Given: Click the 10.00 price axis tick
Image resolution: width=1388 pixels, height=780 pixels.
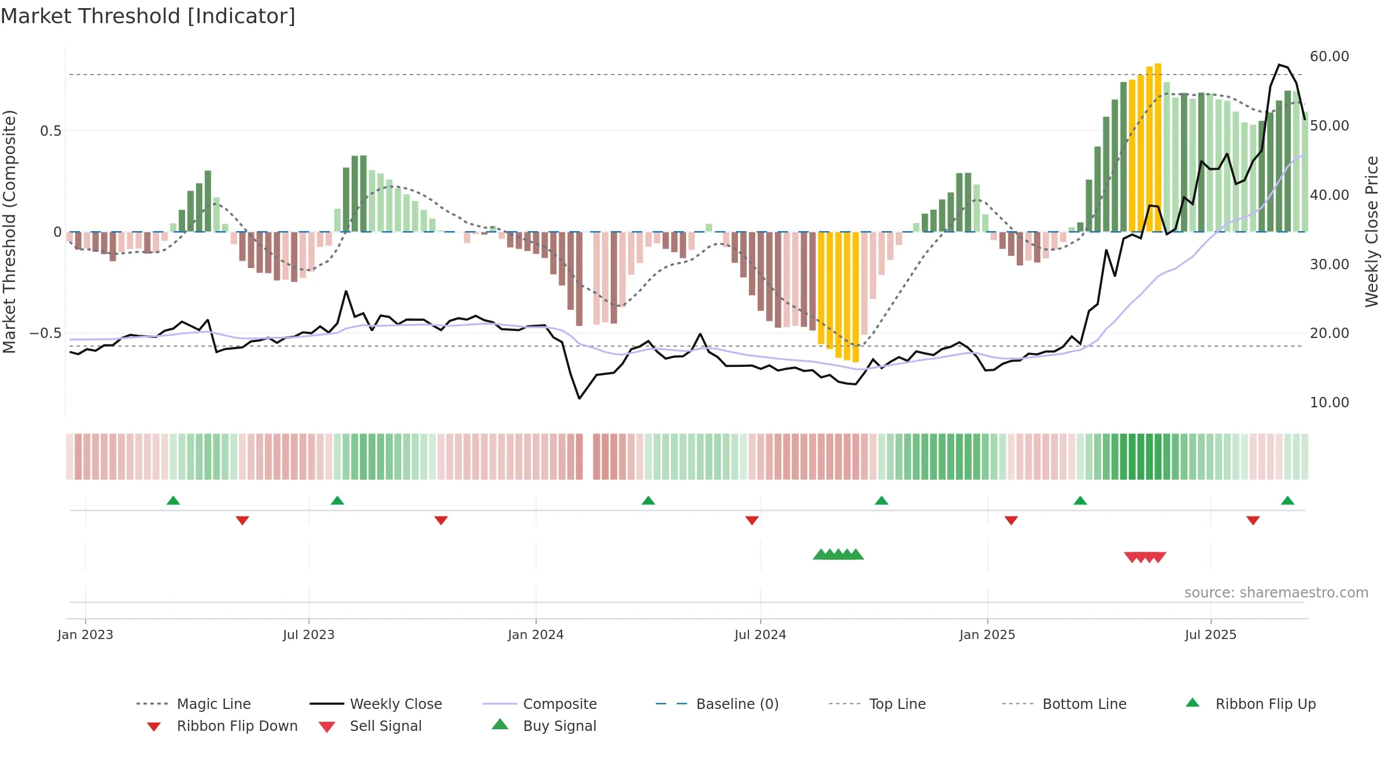Looking at the screenshot, I should [1330, 403].
